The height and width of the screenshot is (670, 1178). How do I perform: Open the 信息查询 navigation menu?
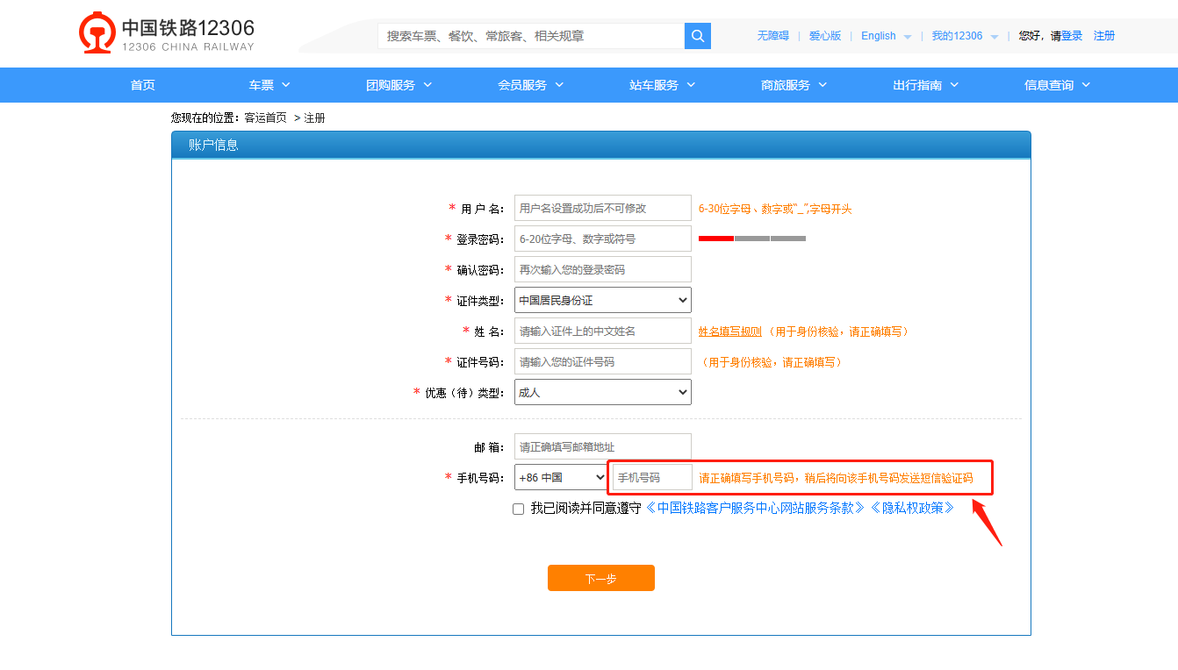click(x=1058, y=85)
